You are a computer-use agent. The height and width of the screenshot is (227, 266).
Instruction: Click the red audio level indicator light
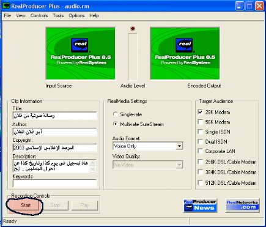click(x=133, y=29)
